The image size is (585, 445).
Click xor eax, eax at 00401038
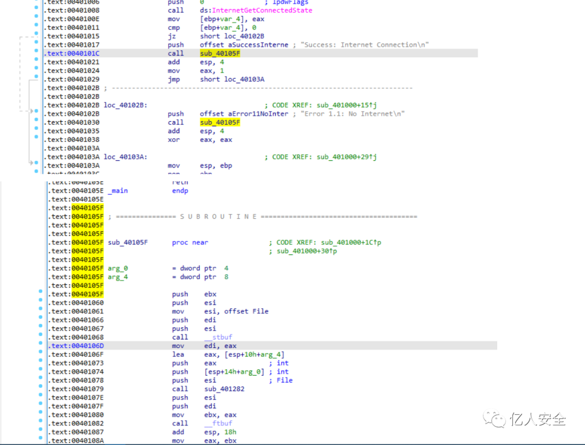click(x=200, y=140)
